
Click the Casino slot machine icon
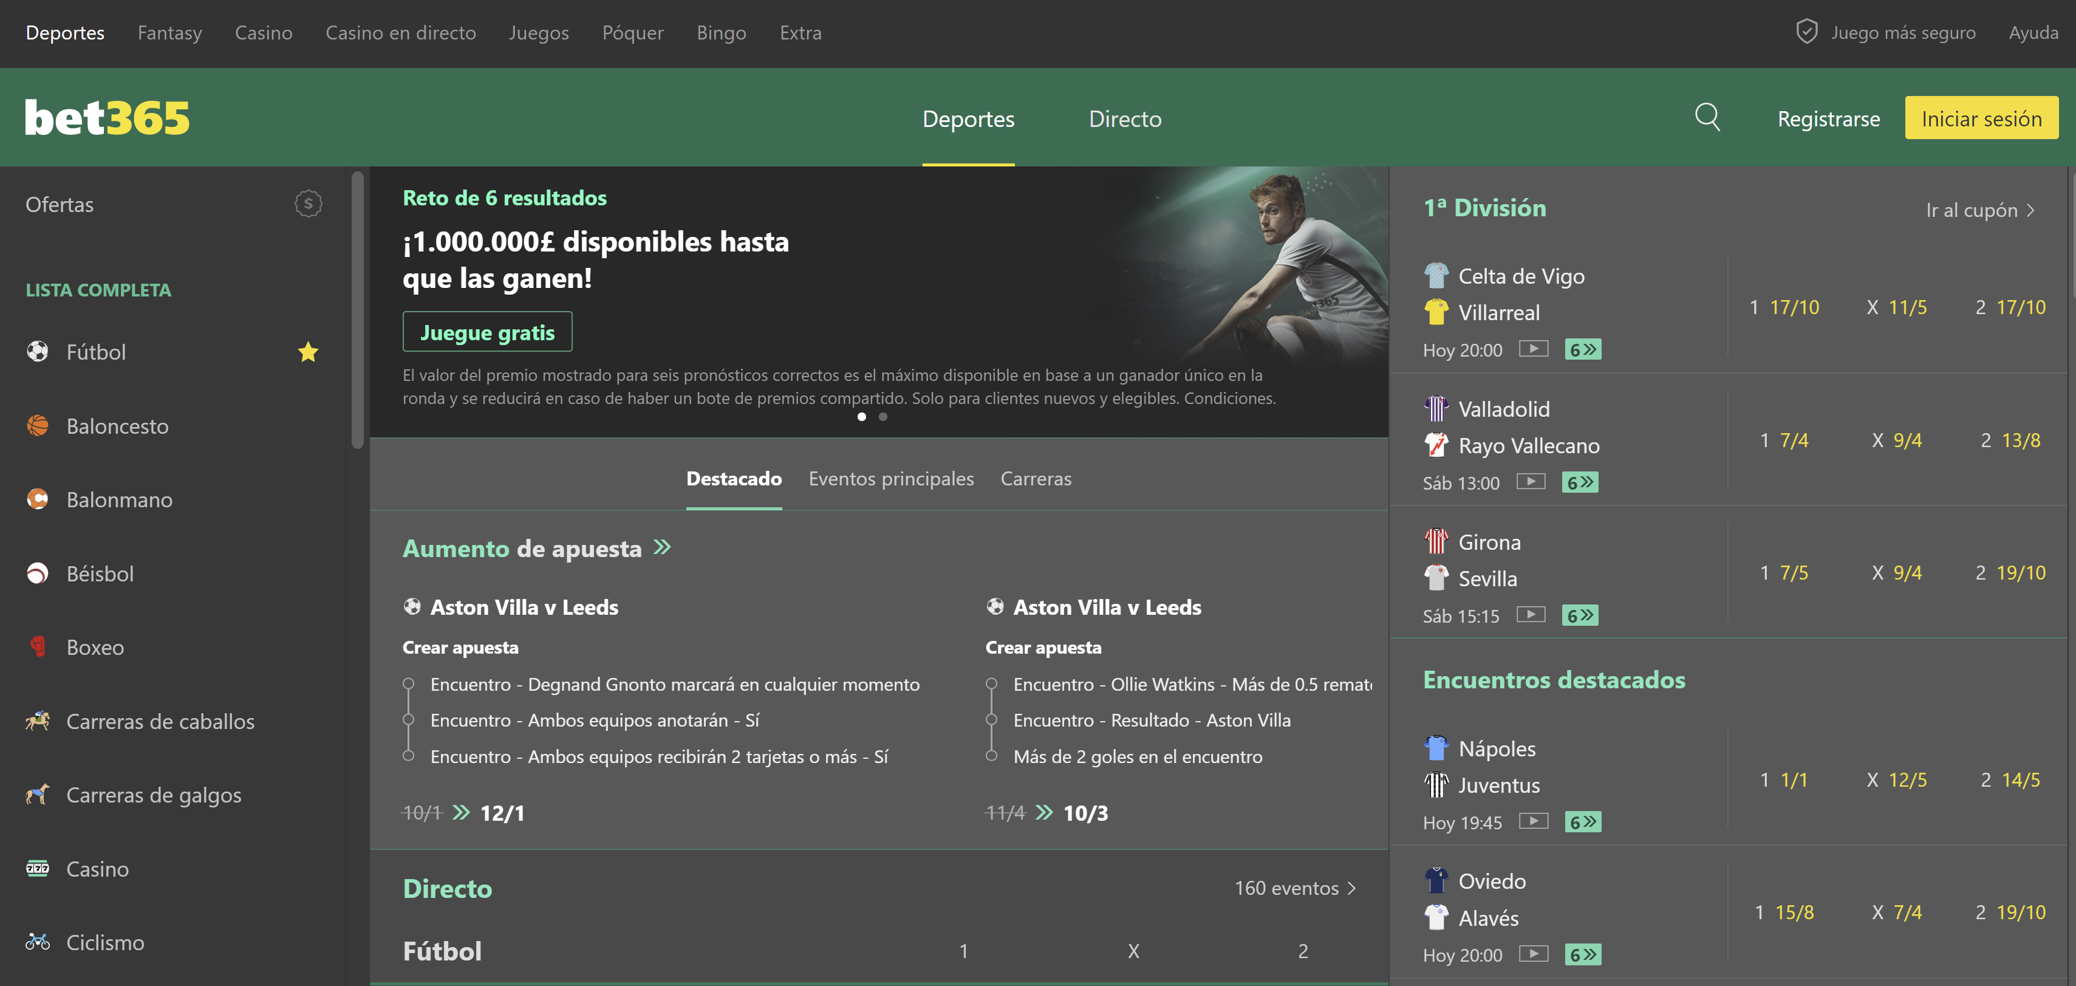[37, 868]
